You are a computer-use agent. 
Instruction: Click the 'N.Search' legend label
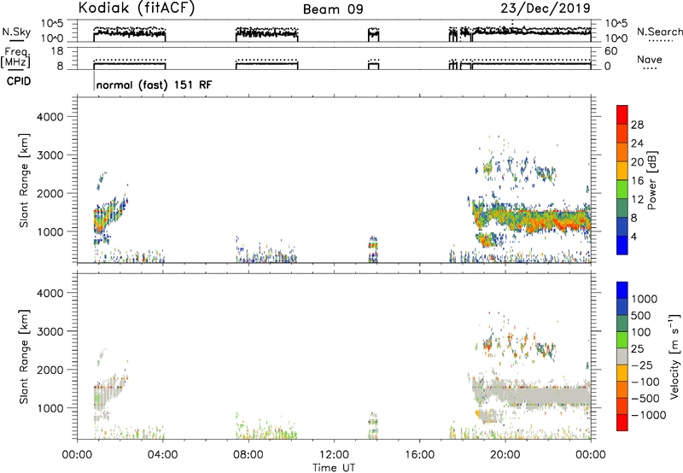(x=659, y=32)
